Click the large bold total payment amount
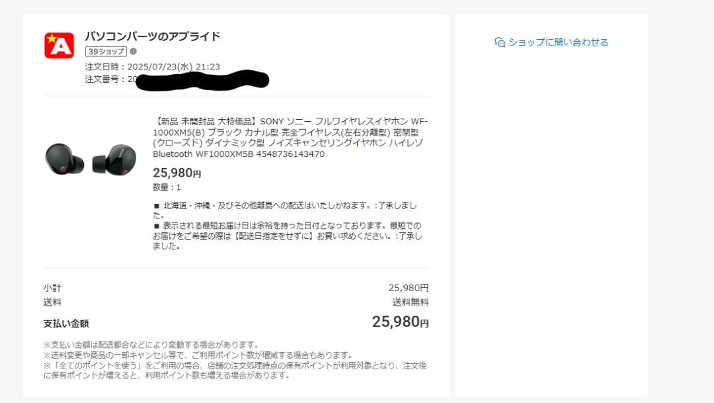The width and height of the screenshot is (714, 403). coord(400,322)
